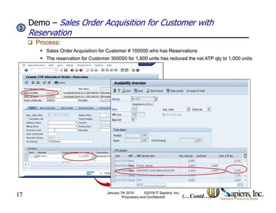Click the Next Page icon in the toolbar
The image size is (276, 213).
[x=112, y=70]
